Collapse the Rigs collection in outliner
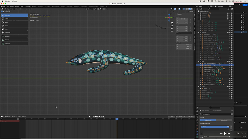Viewport: 248px width, 139px height. [x=199, y=61]
